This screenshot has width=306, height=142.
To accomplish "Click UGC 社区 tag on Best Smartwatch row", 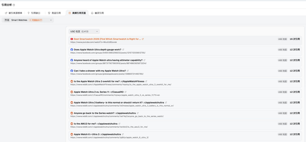I will 282,39.
